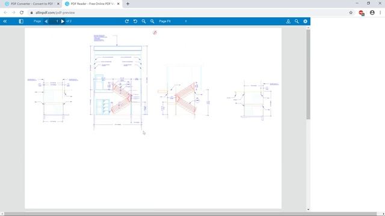Bookmark this page with star icon
385x216 pixels.
pyautogui.click(x=351, y=13)
